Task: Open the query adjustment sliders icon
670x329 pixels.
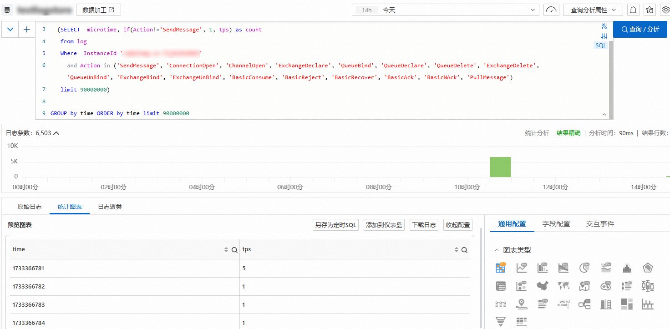Action: [x=604, y=36]
